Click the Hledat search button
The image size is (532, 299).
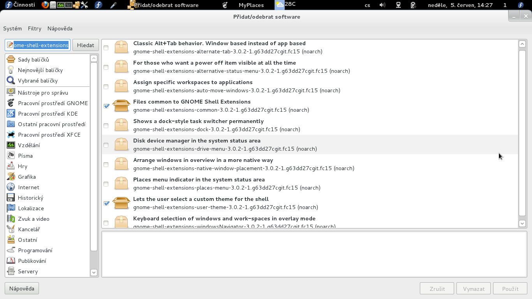click(x=86, y=45)
